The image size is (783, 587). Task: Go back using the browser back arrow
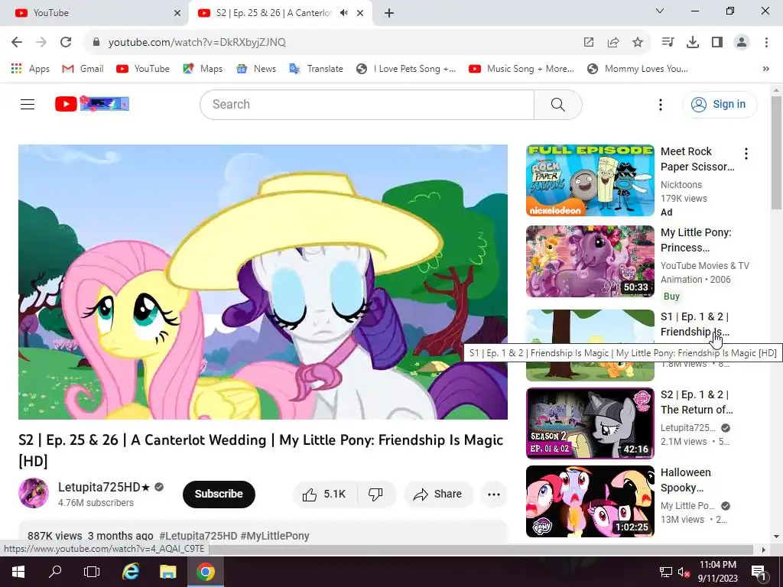coord(17,43)
